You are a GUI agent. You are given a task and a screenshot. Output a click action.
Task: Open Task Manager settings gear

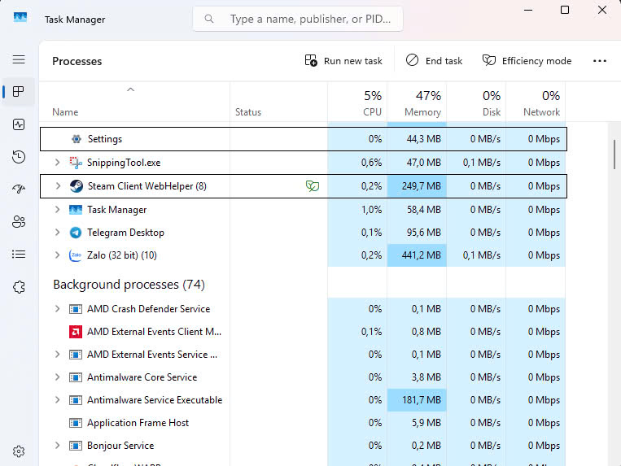19,451
